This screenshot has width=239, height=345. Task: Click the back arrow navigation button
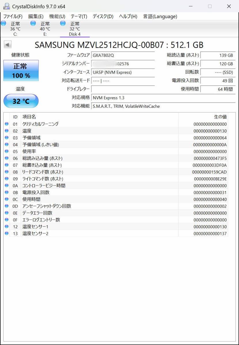(7, 45)
